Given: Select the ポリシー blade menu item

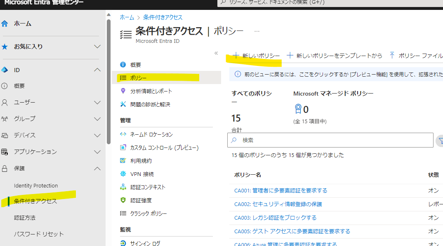Looking at the screenshot, I should [166, 77].
